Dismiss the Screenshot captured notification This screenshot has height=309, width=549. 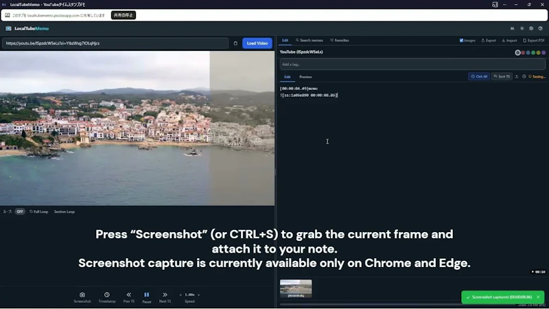(x=538, y=297)
